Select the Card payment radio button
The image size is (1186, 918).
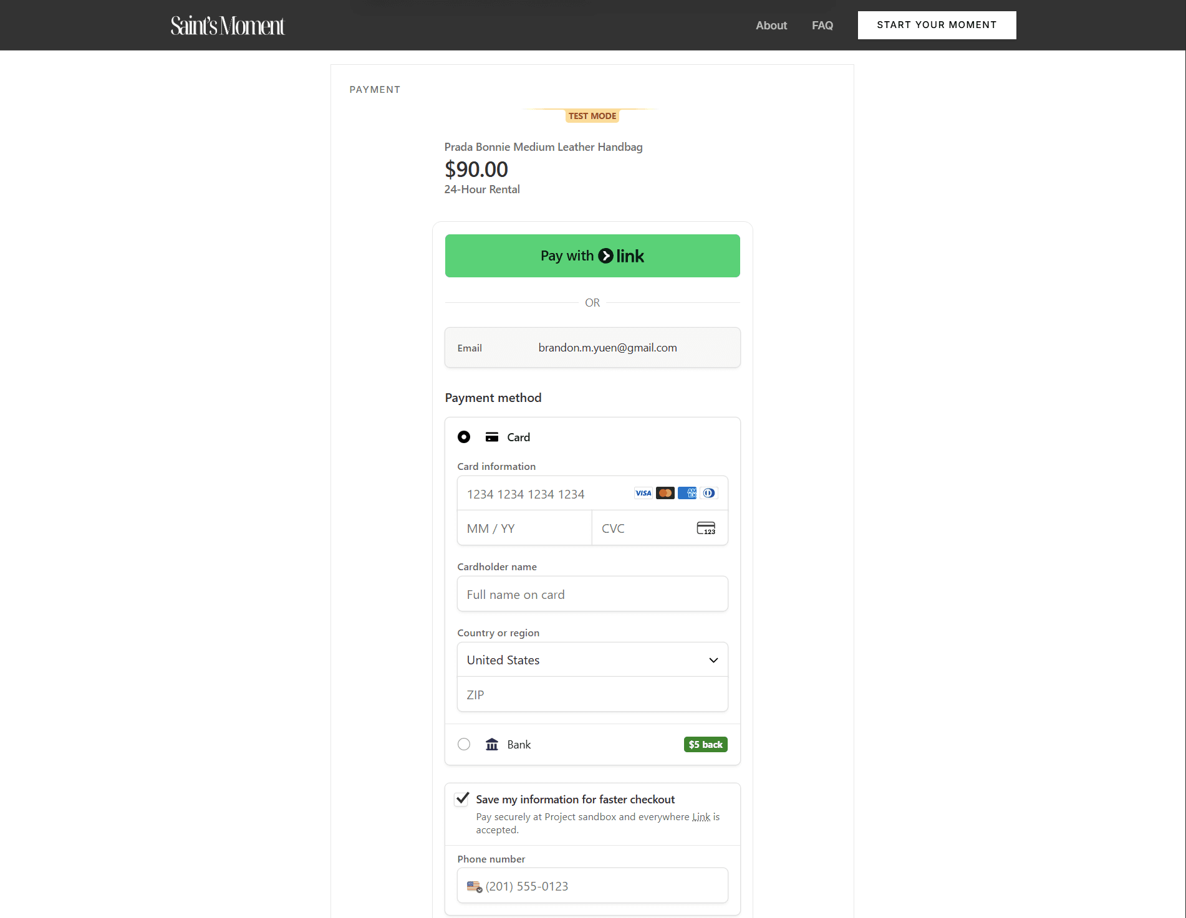pyautogui.click(x=464, y=437)
